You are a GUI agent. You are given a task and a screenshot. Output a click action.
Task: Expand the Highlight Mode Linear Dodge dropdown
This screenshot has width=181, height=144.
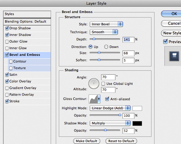coord(110,108)
